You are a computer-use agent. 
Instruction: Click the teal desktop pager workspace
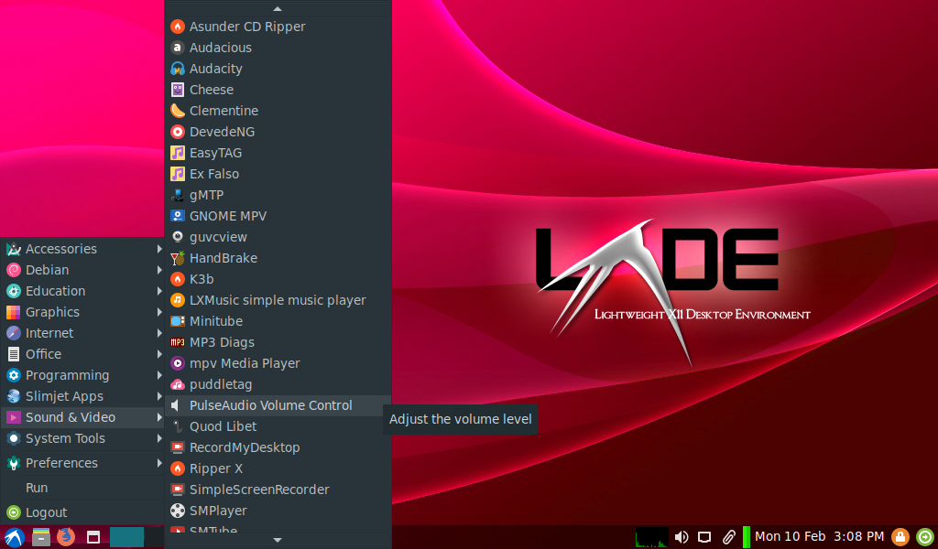click(x=126, y=537)
